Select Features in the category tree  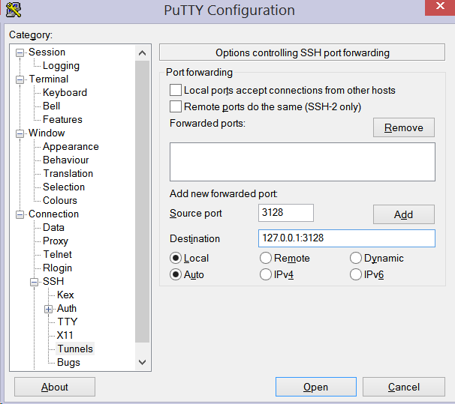(x=62, y=119)
